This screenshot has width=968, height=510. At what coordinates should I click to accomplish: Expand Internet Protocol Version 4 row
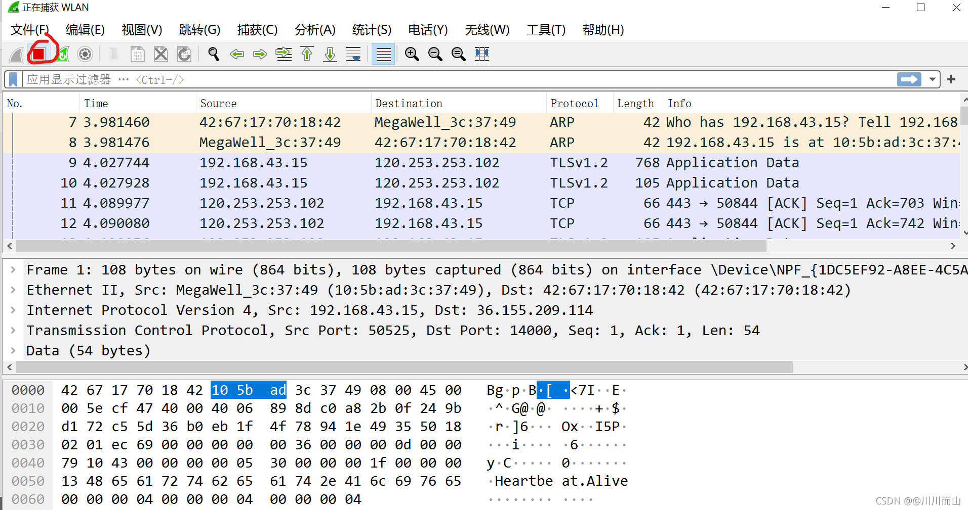pos(13,310)
